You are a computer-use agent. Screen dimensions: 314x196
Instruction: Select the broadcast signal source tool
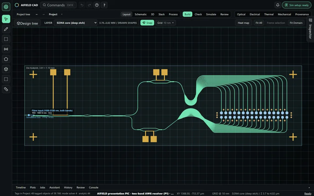pyautogui.click(x=6, y=49)
